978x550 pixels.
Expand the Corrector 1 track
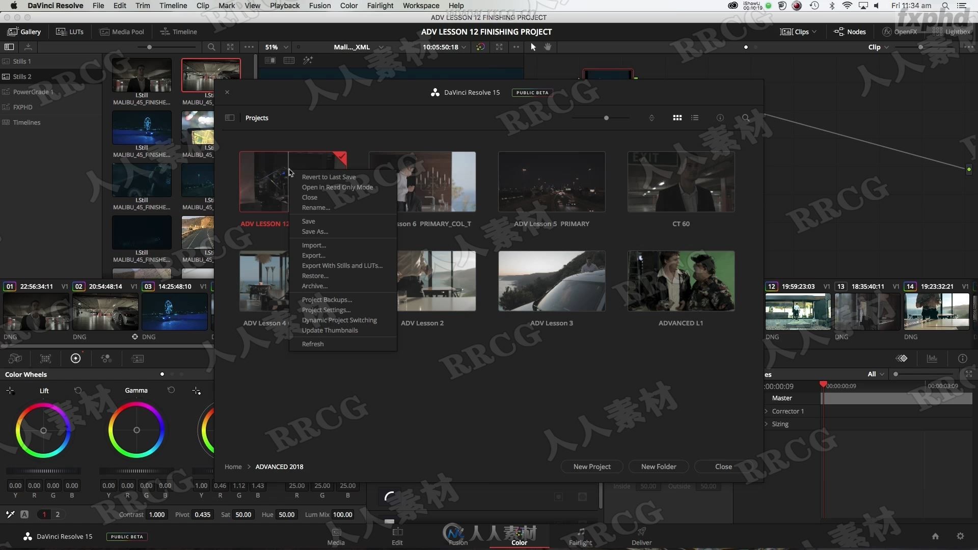coord(766,411)
